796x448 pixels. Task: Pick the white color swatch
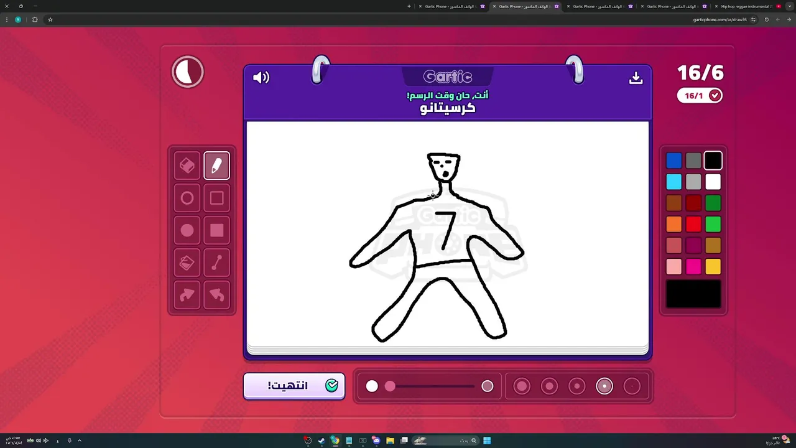713,182
